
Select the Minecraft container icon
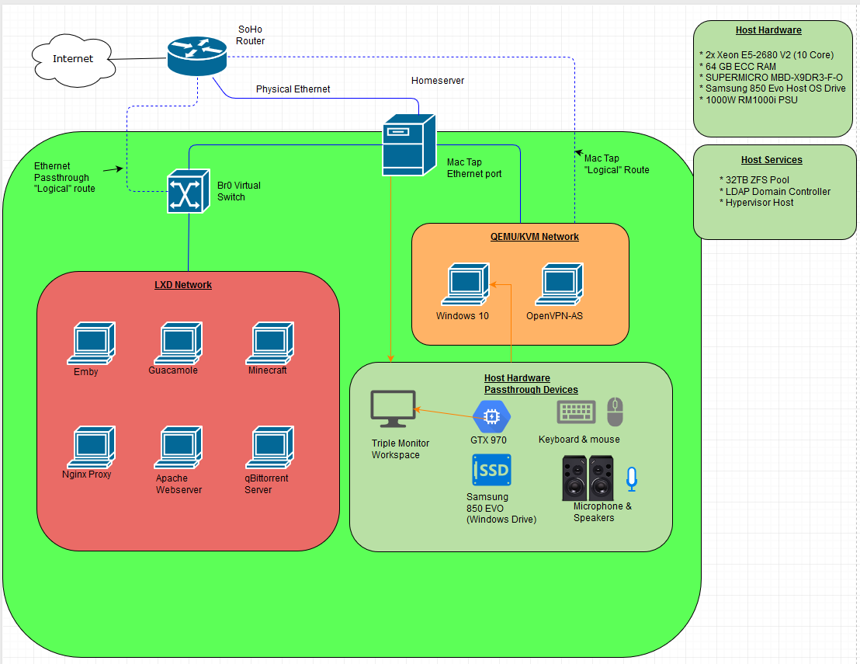[271, 343]
